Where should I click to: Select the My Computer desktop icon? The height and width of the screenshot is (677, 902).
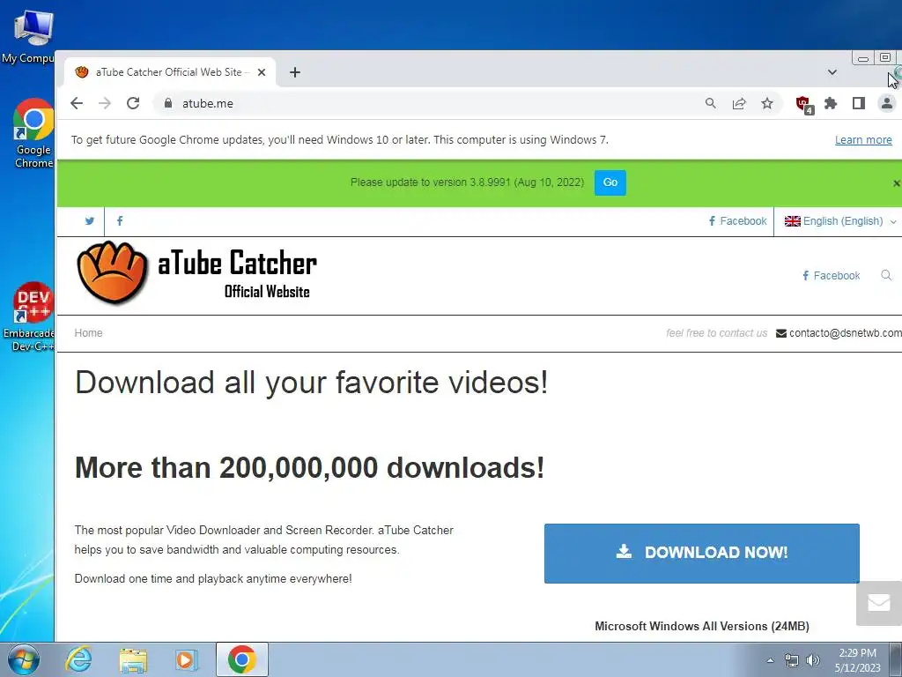pyautogui.click(x=29, y=35)
